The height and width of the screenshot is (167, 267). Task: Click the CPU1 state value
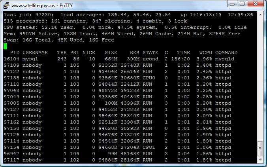click(149, 147)
